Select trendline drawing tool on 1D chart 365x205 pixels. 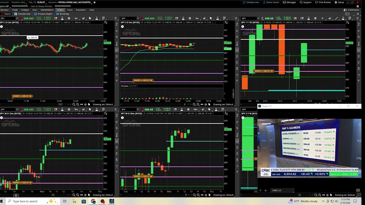tap(336, 18)
